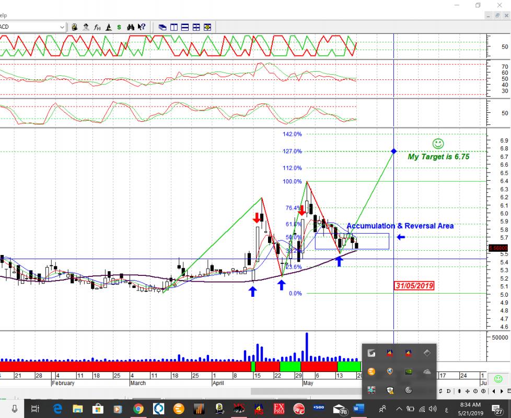Click the binoculars search icon in toolbar

pos(130,27)
